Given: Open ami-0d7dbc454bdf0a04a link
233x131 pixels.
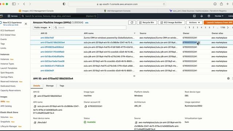Looking at the screenshot, I should (x=52, y=56).
